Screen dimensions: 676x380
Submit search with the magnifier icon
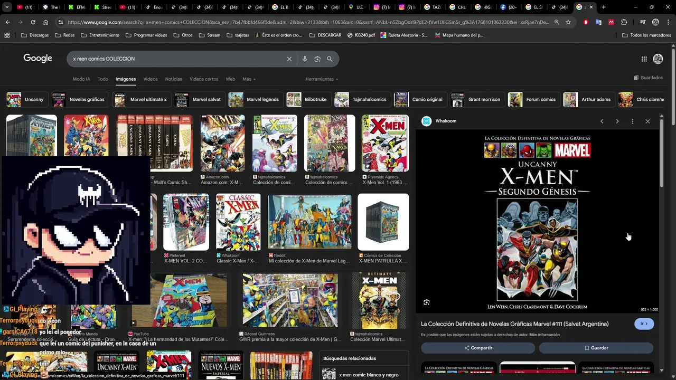[x=330, y=59]
